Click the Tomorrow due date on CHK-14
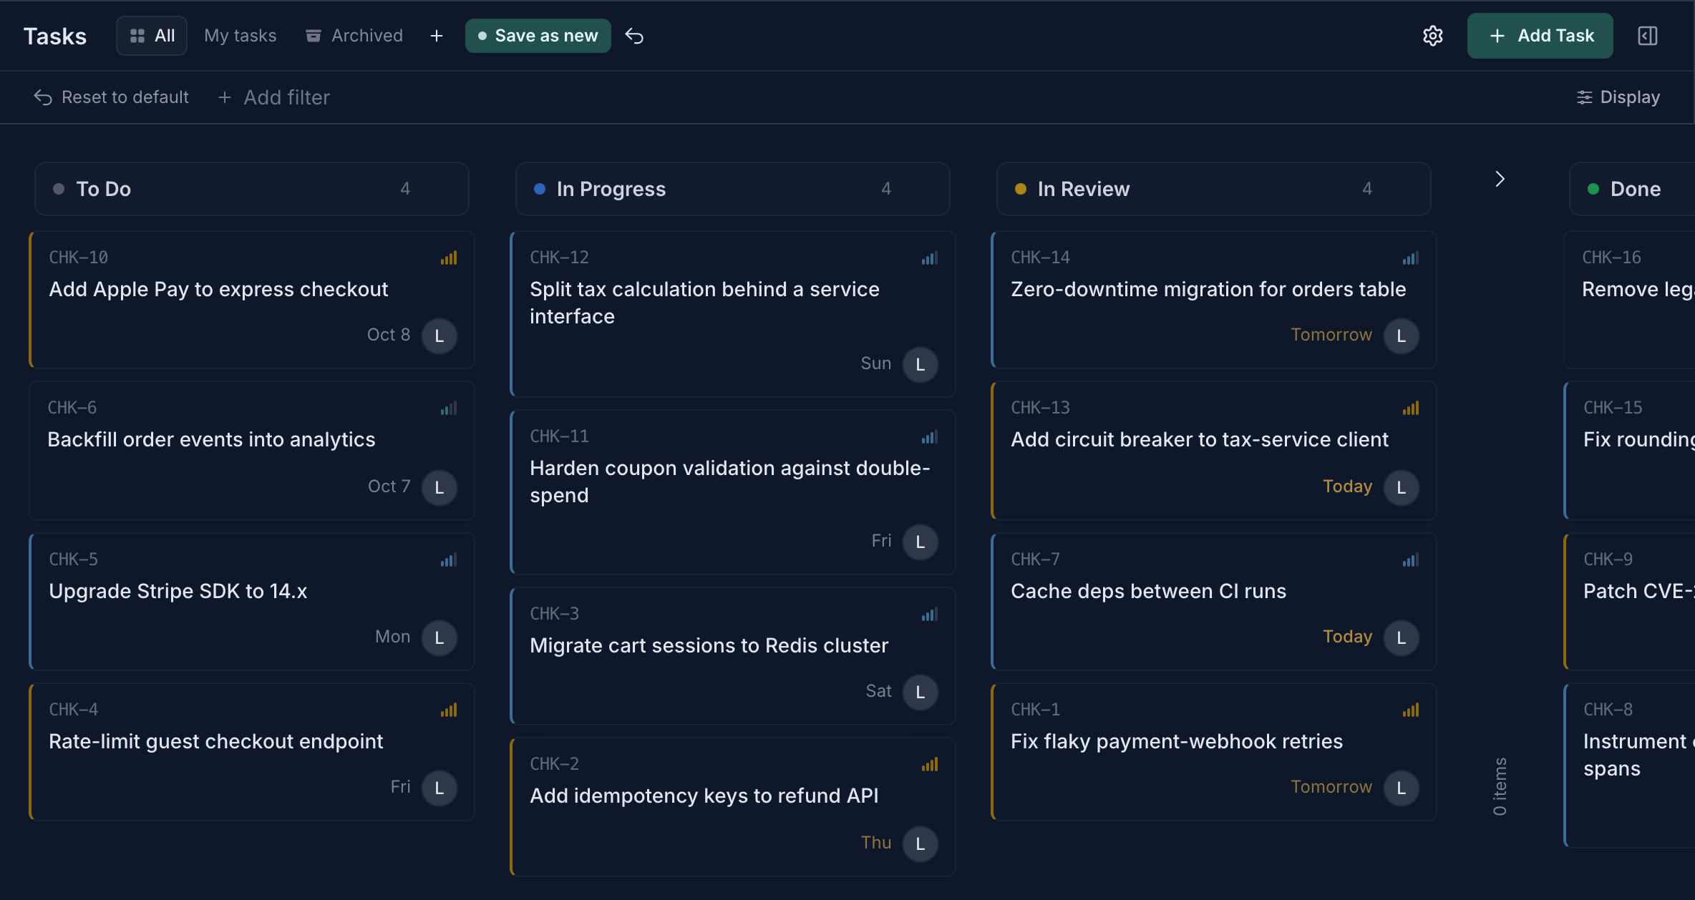Viewport: 1695px width, 900px height. coord(1331,335)
